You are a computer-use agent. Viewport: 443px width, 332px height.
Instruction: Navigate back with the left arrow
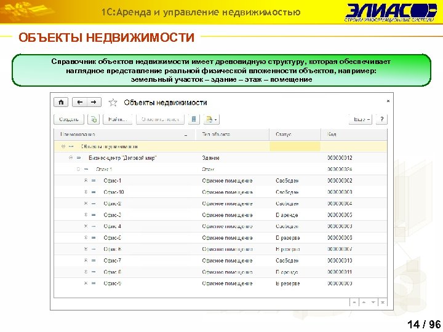79,102
